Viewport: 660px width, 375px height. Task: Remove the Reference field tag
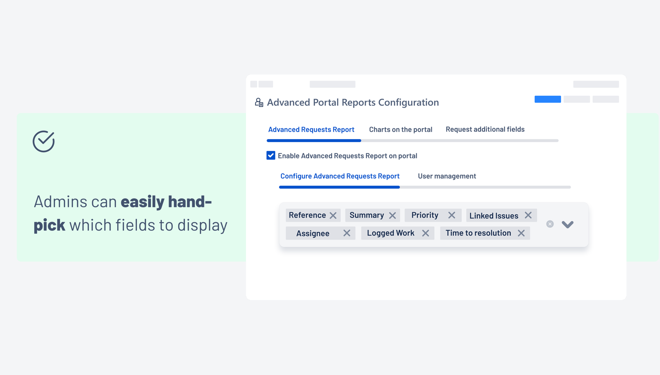point(333,215)
